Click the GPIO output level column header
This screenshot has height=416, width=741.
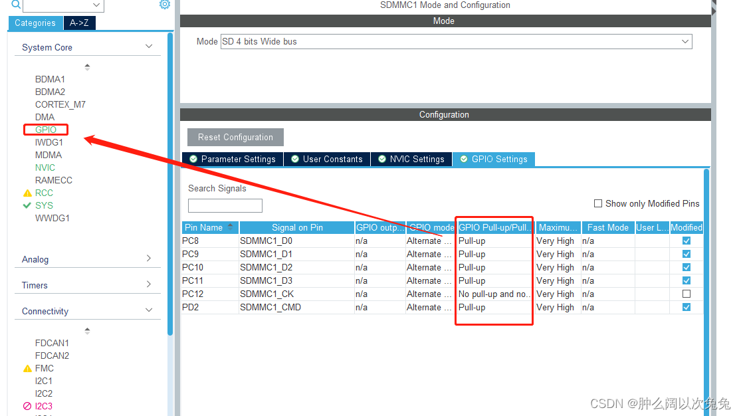pos(380,227)
